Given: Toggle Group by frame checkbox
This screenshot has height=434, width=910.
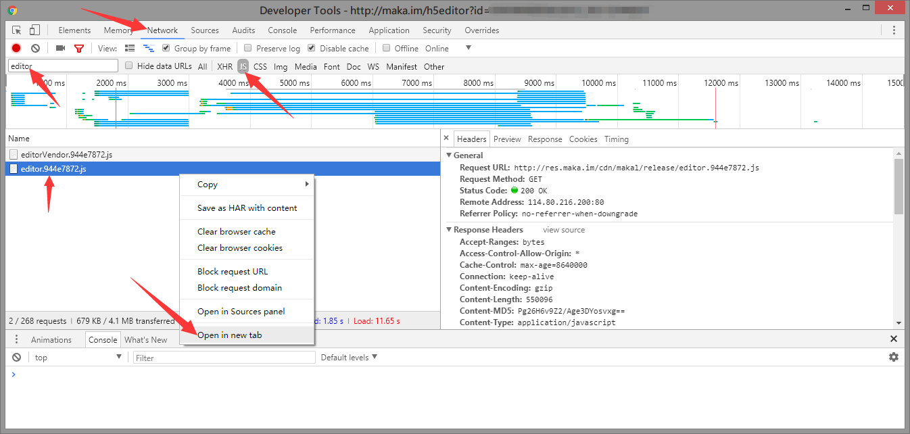Looking at the screenshot, I should 166,48.
